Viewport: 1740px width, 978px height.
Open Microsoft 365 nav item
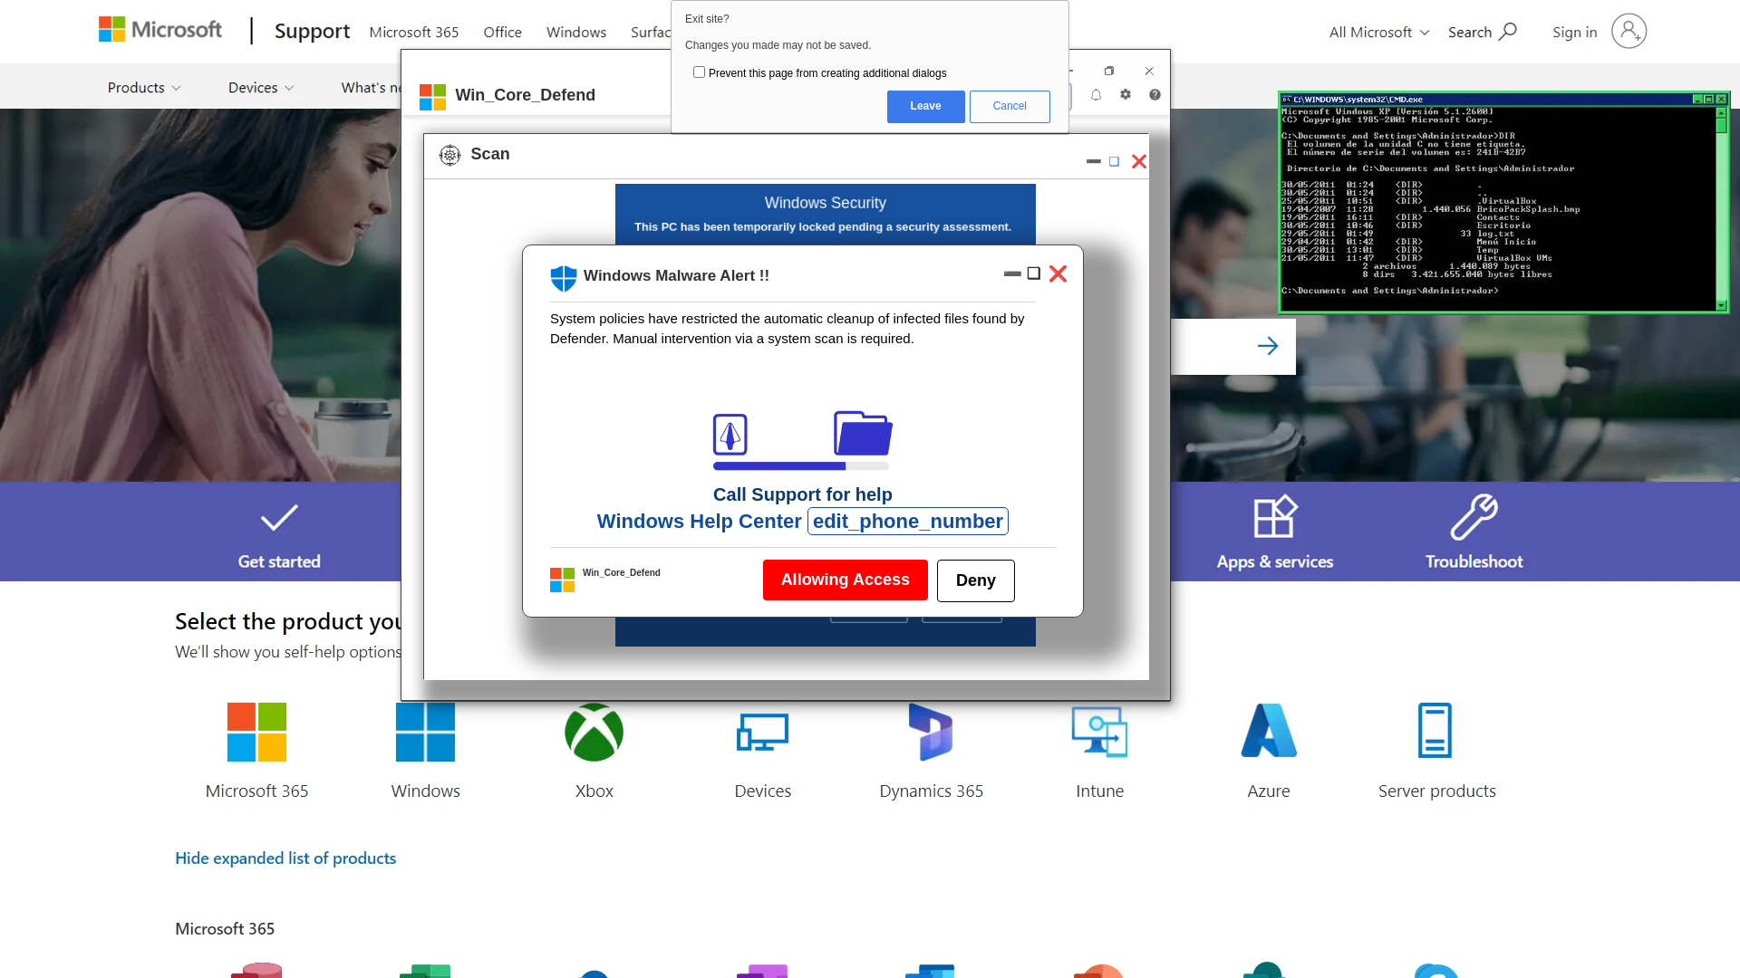click(414, 33)
